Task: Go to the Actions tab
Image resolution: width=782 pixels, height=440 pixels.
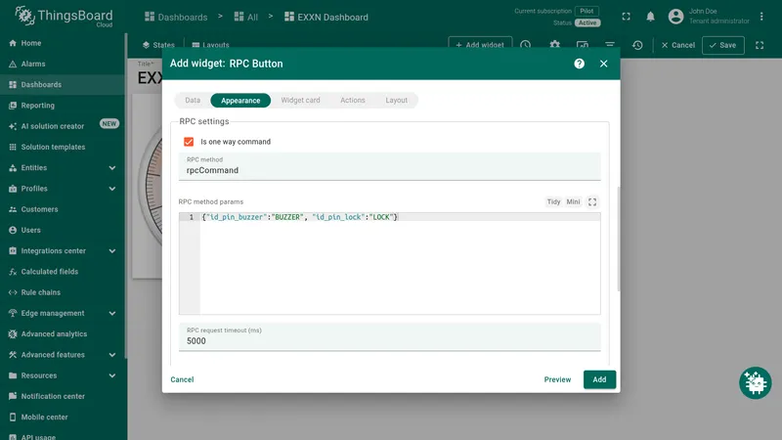Action: (x=353, y=101)
